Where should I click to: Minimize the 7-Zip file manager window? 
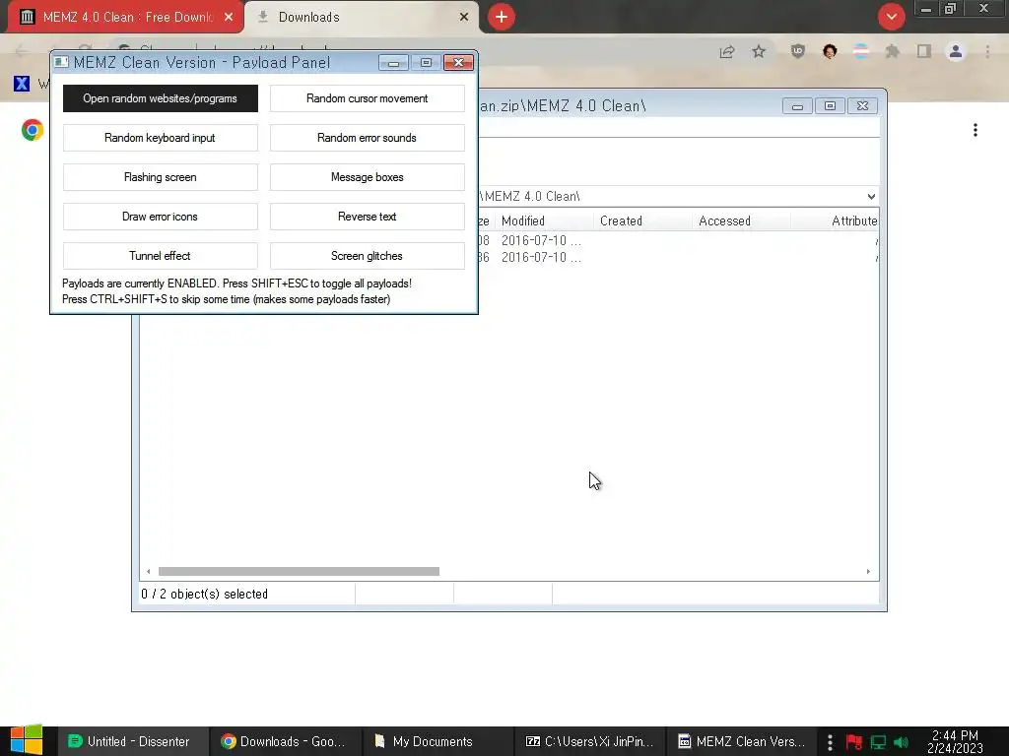pos(797,106)
